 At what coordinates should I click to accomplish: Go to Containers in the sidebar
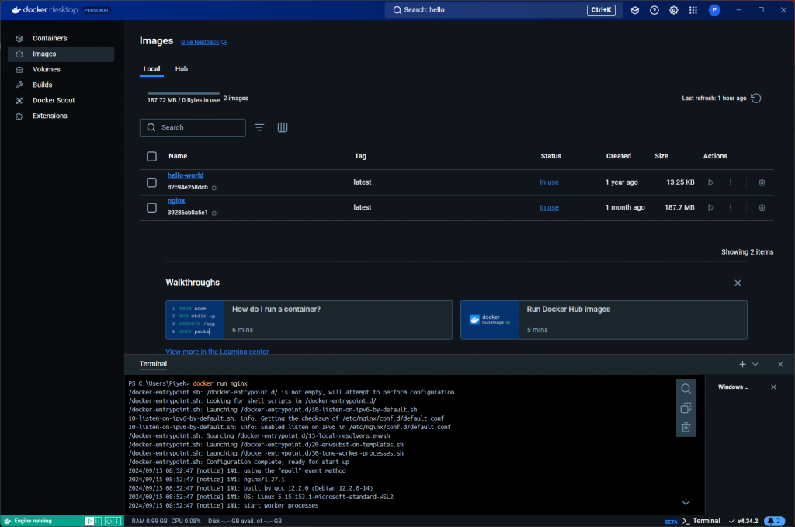[x=61, y=39]
